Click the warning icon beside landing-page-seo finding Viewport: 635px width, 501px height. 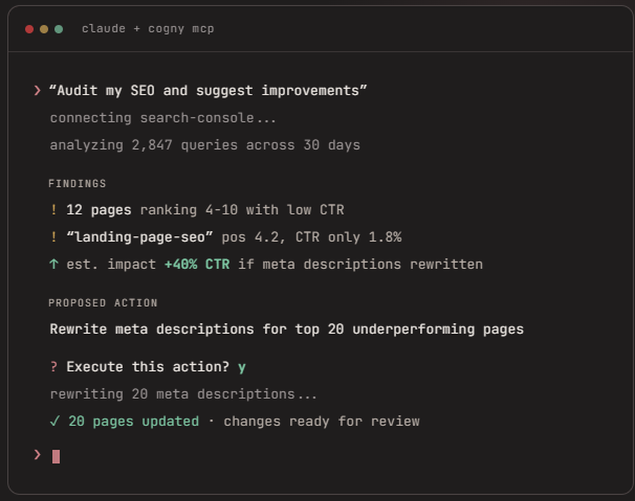(x=54, y=237)
